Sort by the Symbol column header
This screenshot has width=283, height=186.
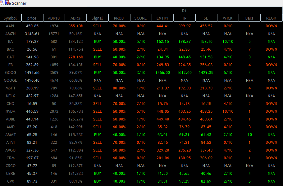tap(10, 18)
